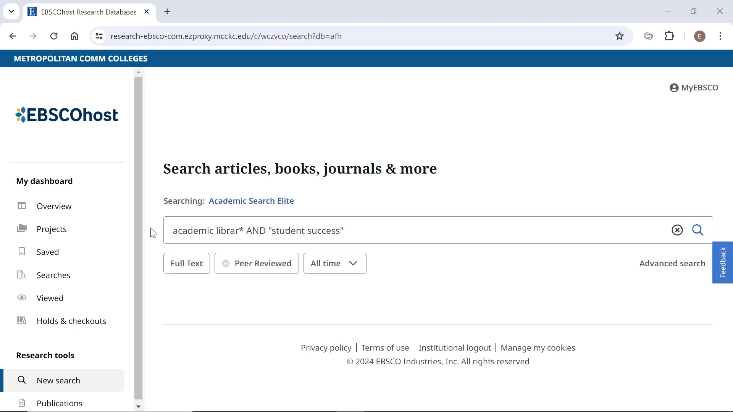Open browser extensions puzzle icon

(x=670, y=36)
